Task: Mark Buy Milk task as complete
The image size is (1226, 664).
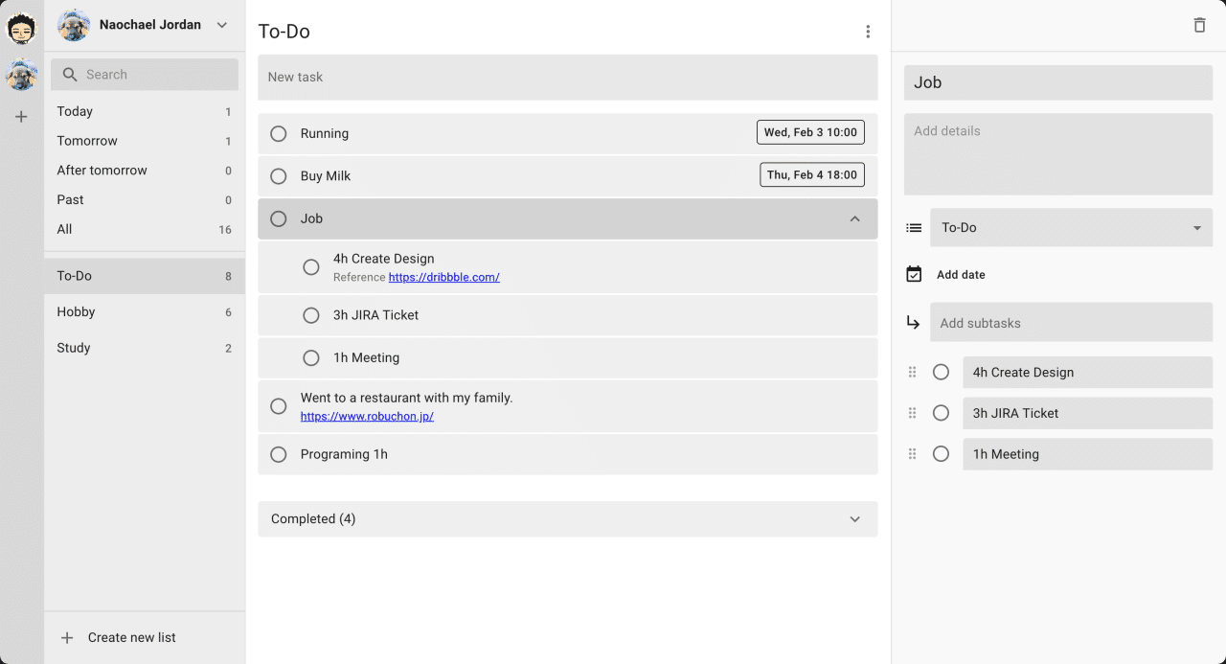Action: [279, 176]
